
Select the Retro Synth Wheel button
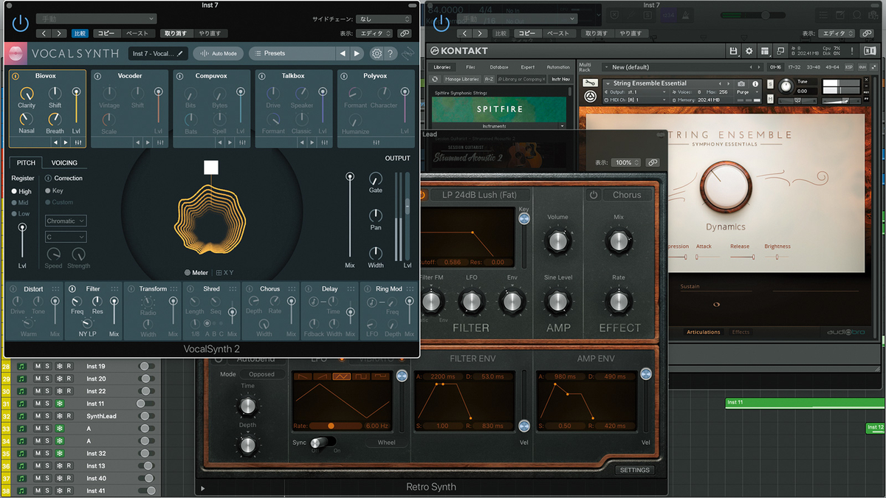386,443
